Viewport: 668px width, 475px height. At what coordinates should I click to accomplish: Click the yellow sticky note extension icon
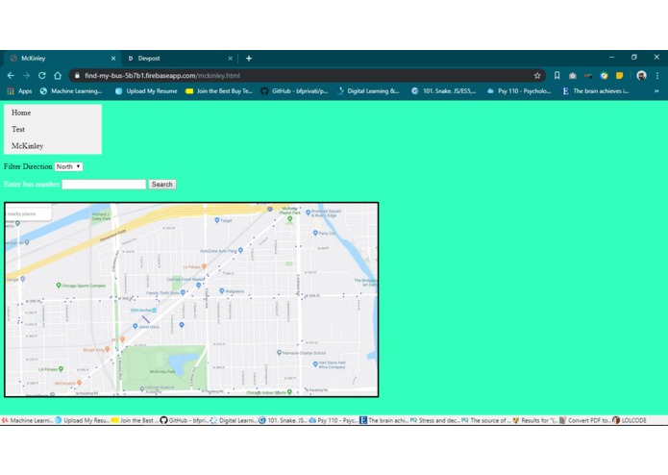tap(619, 75)
